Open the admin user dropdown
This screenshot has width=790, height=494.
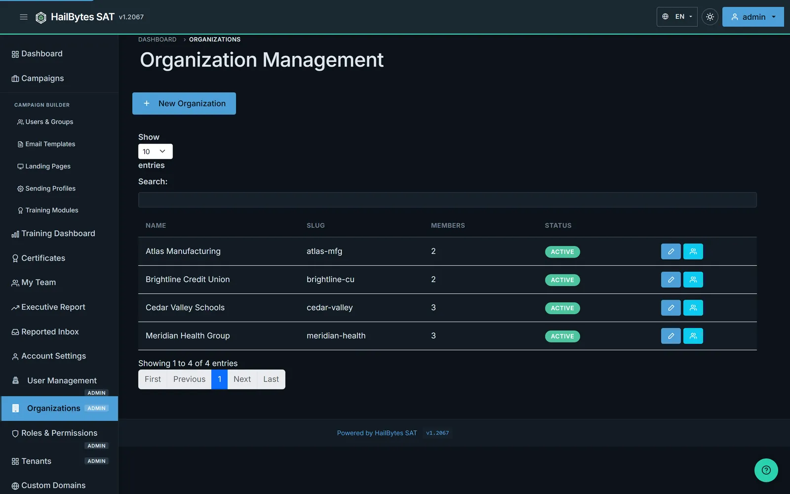tap(753, 17)
